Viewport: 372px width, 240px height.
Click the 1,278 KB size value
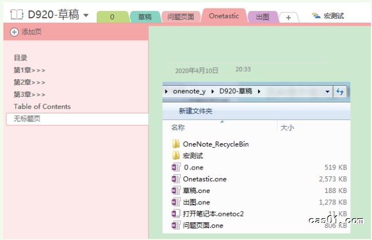point(333,202)
